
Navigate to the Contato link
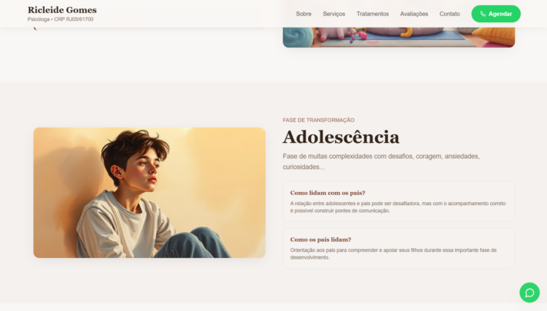449,14
